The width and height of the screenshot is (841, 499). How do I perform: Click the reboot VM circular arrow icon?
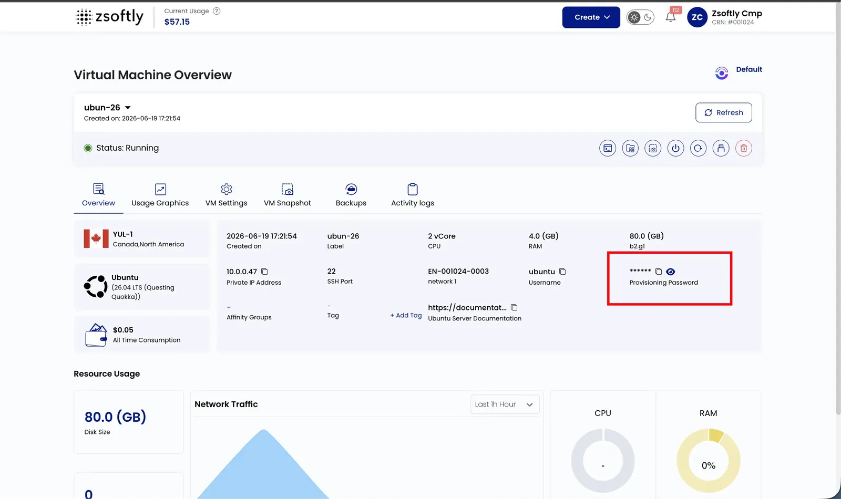tap(698, 148)
